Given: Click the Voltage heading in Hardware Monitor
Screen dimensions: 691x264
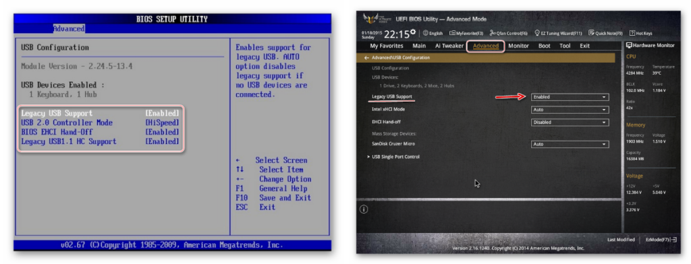Looking at the screenshot, I should [x=634, y=176].
